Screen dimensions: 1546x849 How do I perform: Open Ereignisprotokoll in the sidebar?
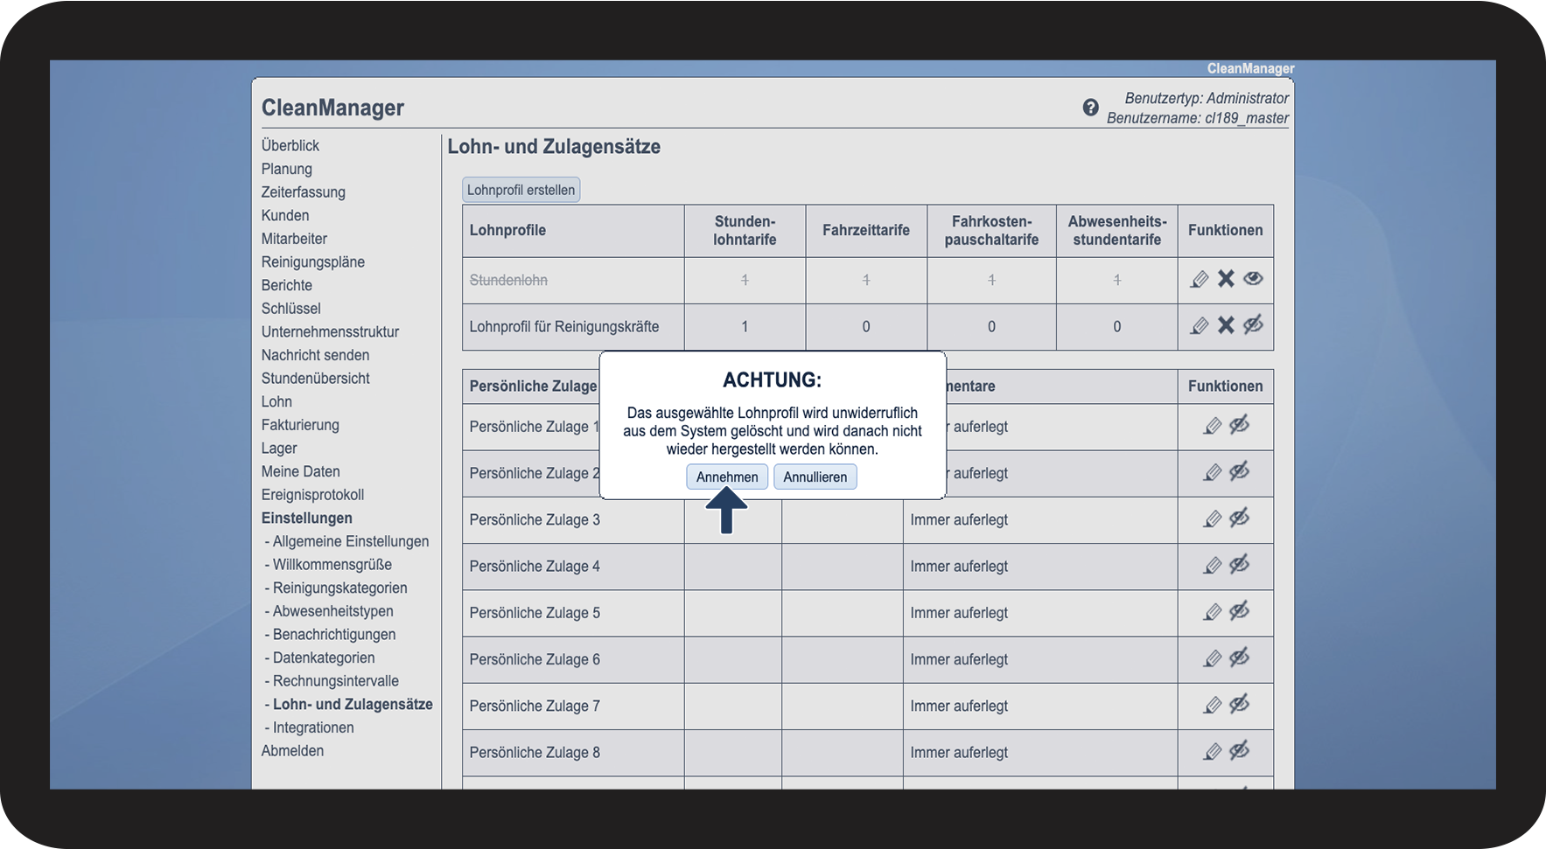click(312, 495)
